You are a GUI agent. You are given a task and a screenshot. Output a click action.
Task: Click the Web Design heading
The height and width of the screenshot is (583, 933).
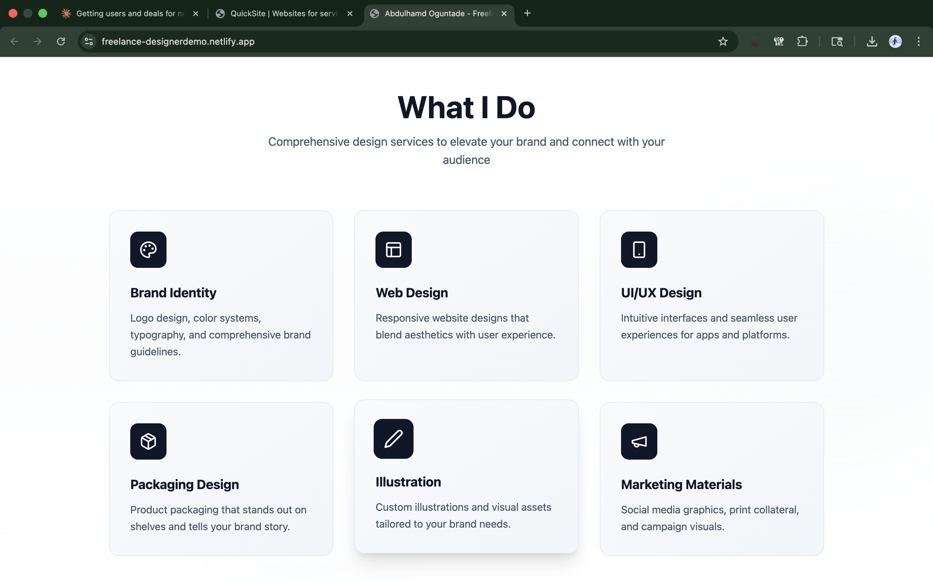tap(412, 293)
